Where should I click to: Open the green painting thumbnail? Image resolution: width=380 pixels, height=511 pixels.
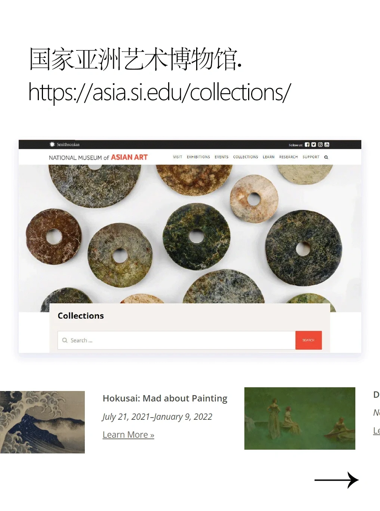click(x=300, y=418)
